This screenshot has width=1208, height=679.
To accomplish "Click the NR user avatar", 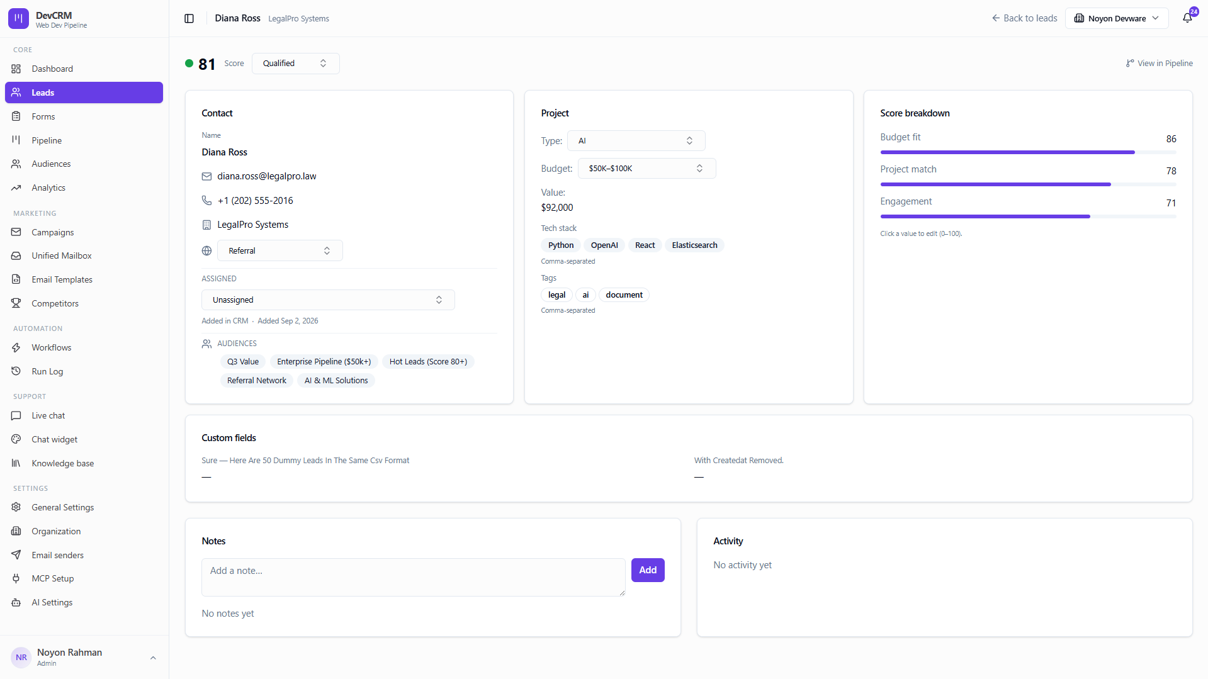I will [21, 657].
